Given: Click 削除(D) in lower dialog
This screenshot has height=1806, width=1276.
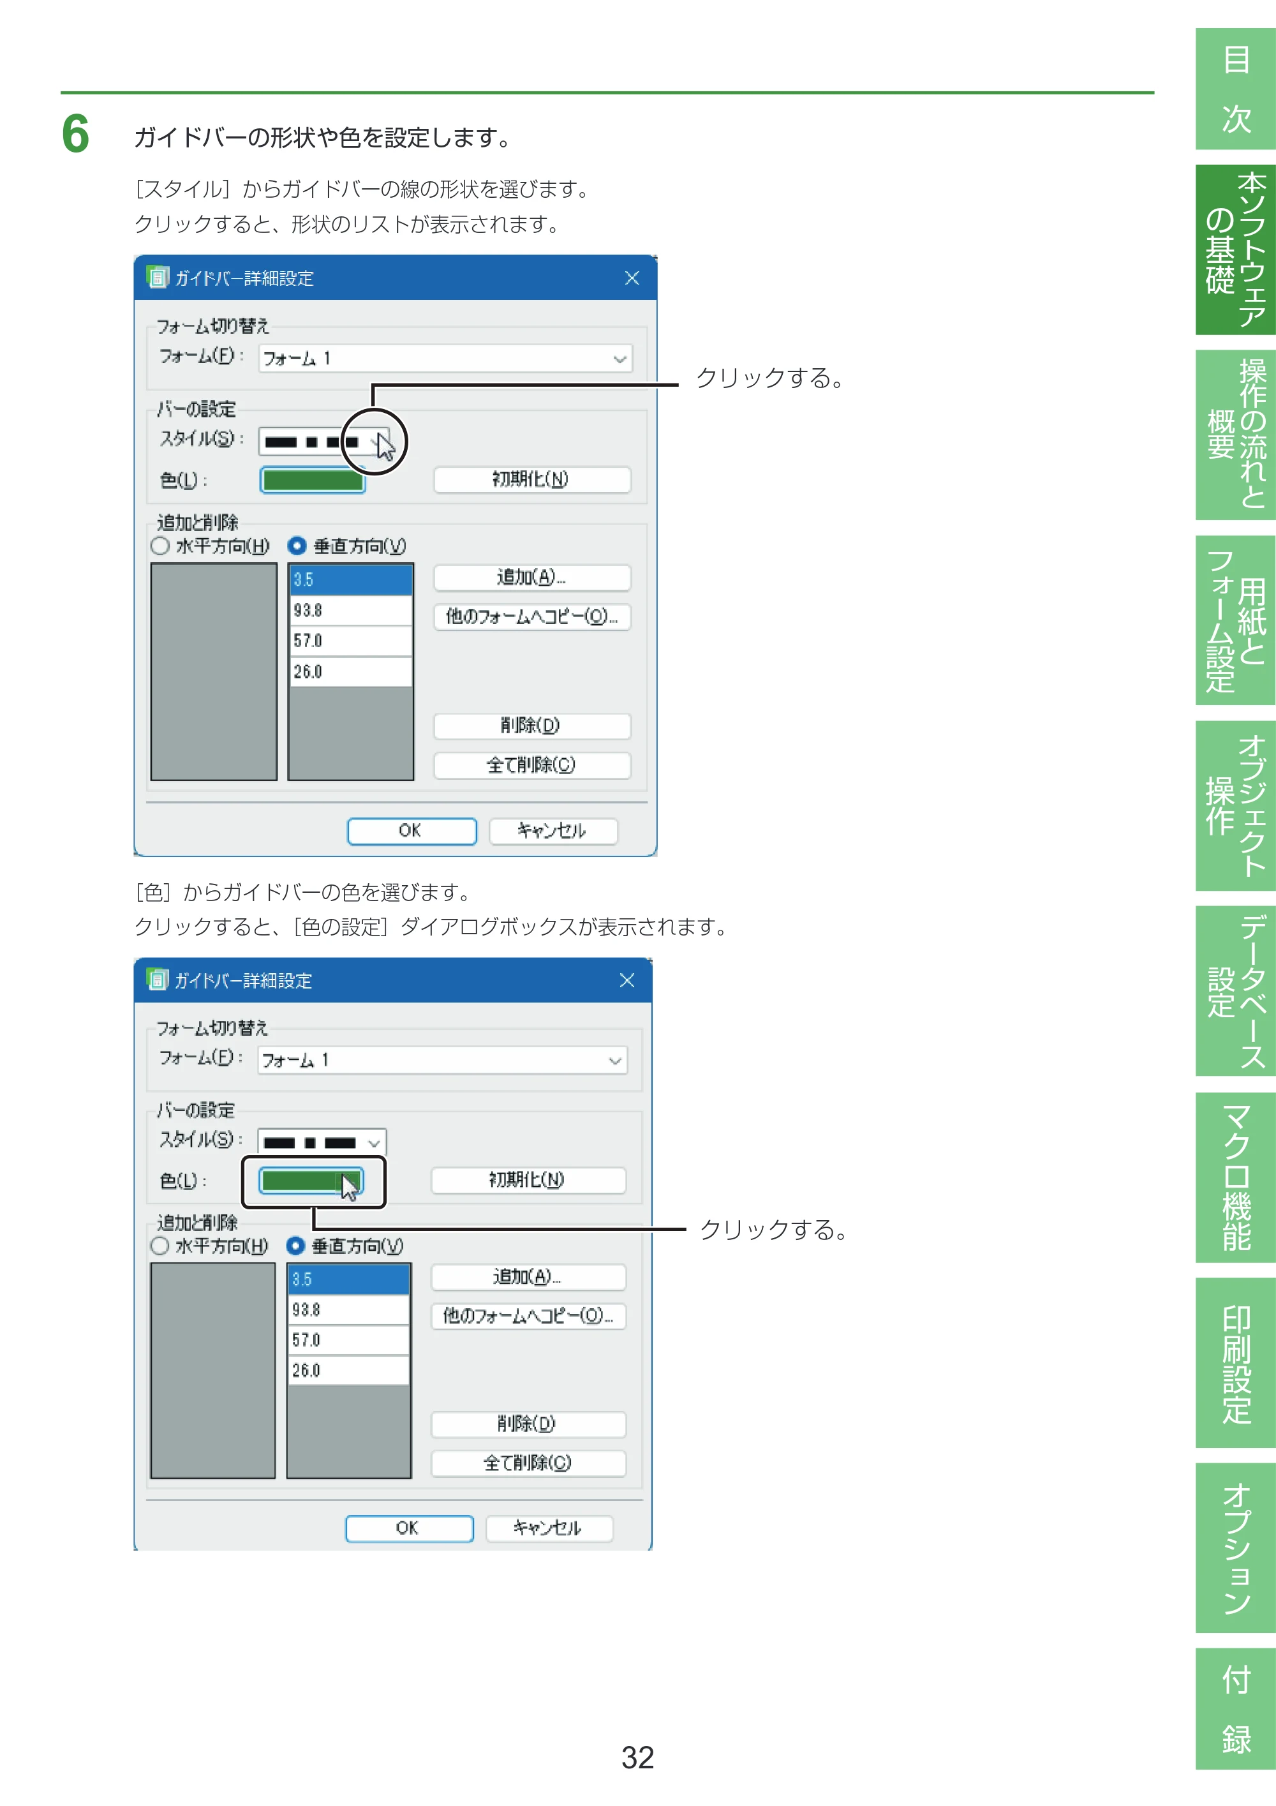Looking at the screenshot, I should (528, 1424).
